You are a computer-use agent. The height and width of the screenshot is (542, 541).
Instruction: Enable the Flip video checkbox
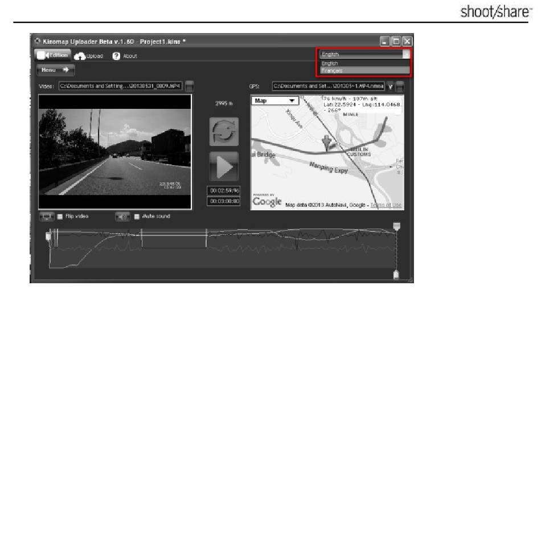click(x=60, y=217)
